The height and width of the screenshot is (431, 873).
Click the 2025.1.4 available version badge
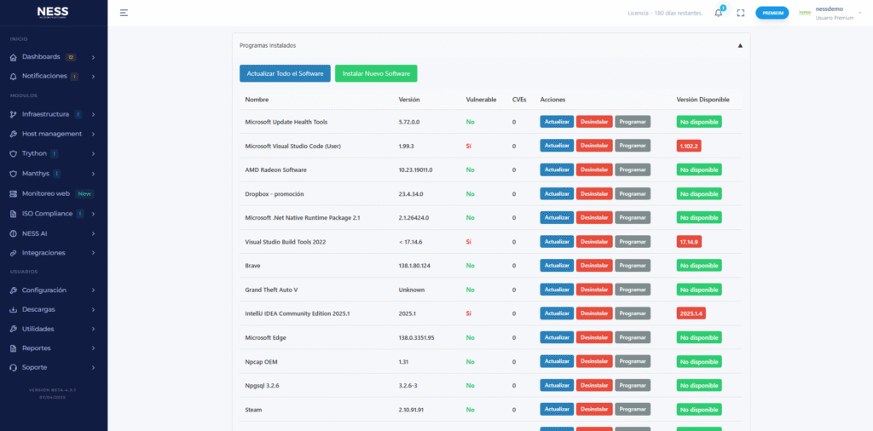[x=691, y=313]
